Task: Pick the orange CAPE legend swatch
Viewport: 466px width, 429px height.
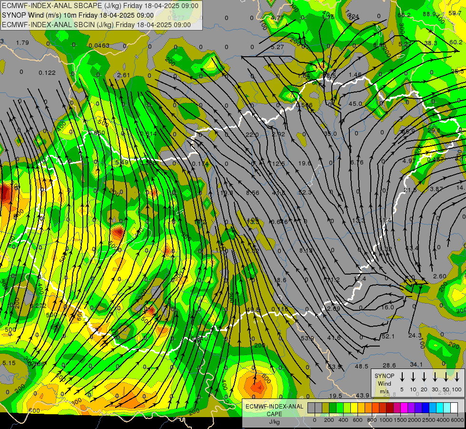Action: (368, 408)
